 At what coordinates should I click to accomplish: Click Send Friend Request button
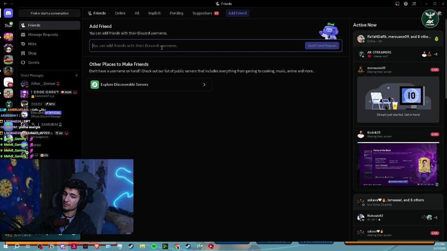(x=322, y=46)
